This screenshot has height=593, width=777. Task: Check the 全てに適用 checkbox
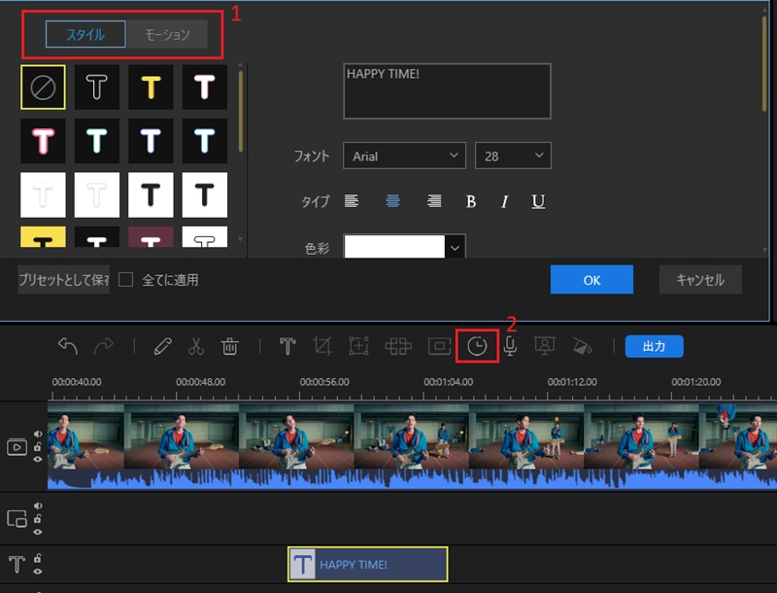pos(126,280)
